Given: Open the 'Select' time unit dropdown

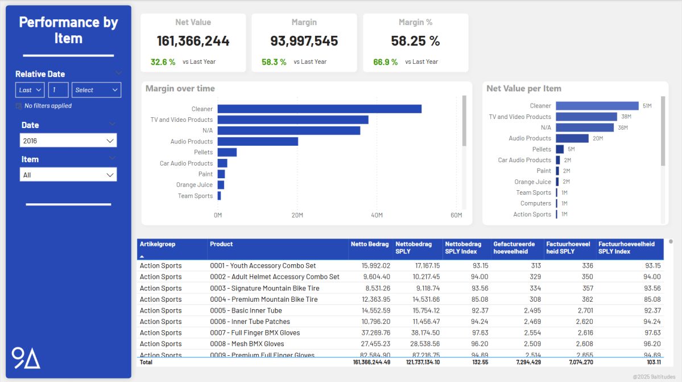Looking at the screenshot, I should coord(96,89).
